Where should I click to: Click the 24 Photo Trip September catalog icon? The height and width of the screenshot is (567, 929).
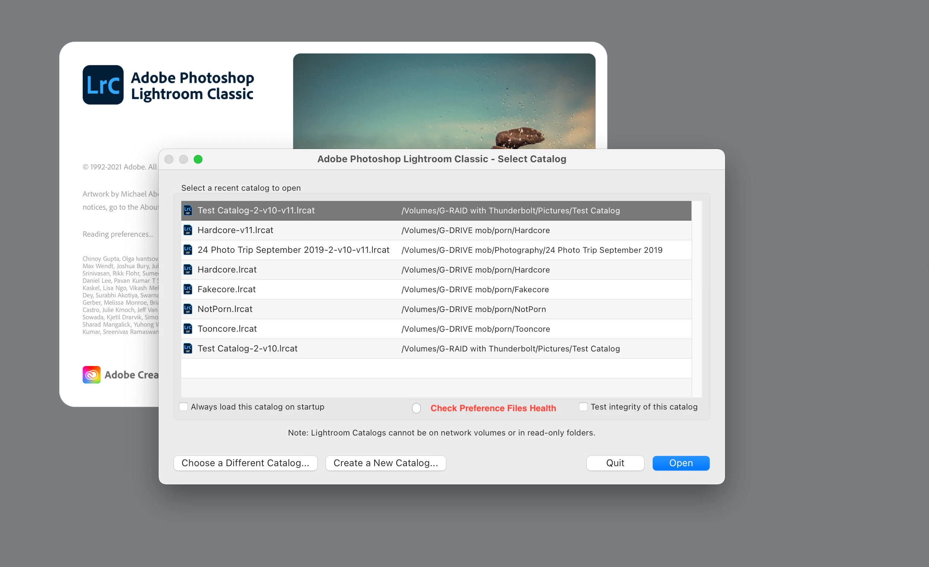pyautogui.click(x=188, y=250)
